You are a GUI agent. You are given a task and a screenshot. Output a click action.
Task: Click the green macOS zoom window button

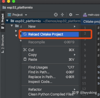(x=14, y=1)
